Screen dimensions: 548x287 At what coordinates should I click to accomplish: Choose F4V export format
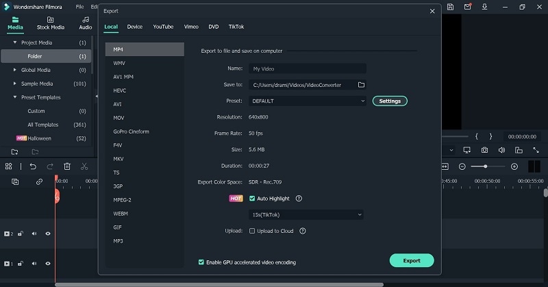coord(145,145)
